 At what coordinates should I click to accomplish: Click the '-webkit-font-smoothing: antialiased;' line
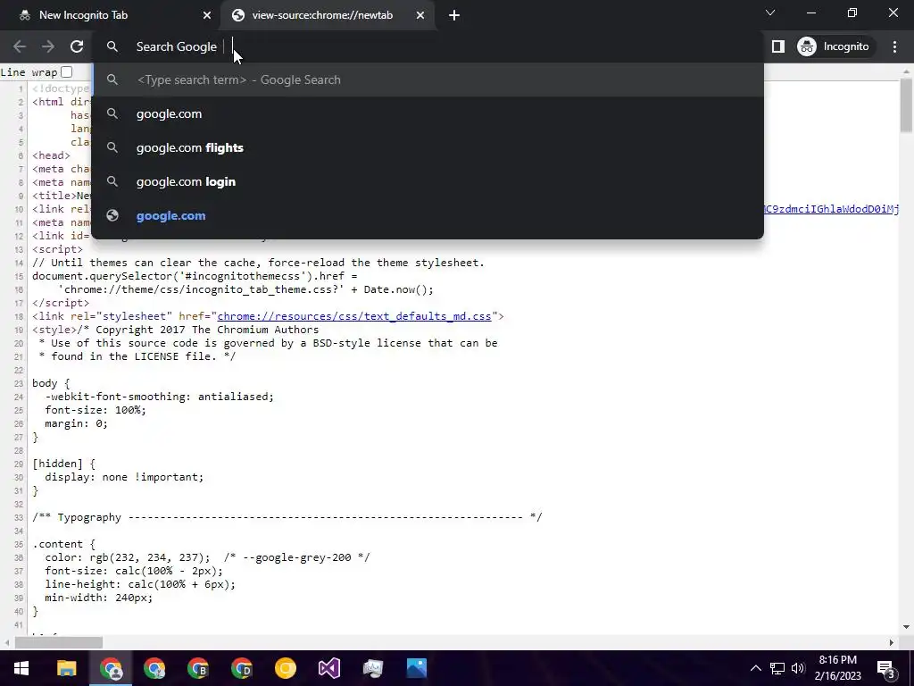(x=159, y=397)
